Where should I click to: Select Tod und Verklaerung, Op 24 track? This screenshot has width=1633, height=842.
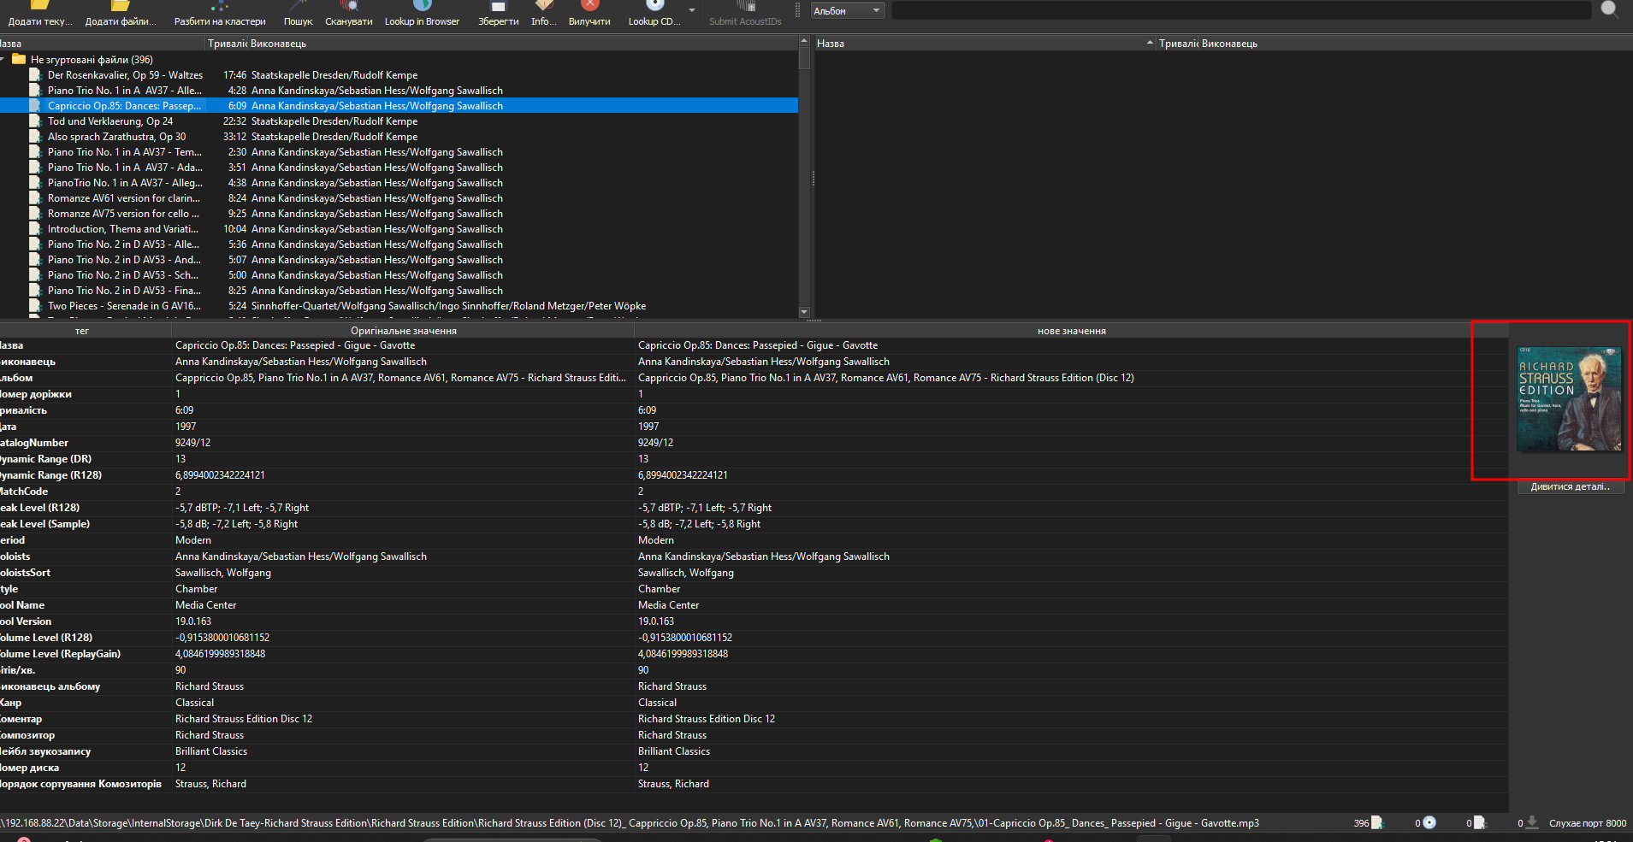110,121
